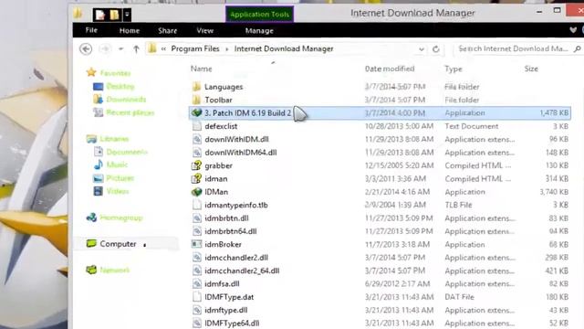This screenshot has height=329, width=584.
Task: Open Music library in navigation pane
Action: (117, 164)
